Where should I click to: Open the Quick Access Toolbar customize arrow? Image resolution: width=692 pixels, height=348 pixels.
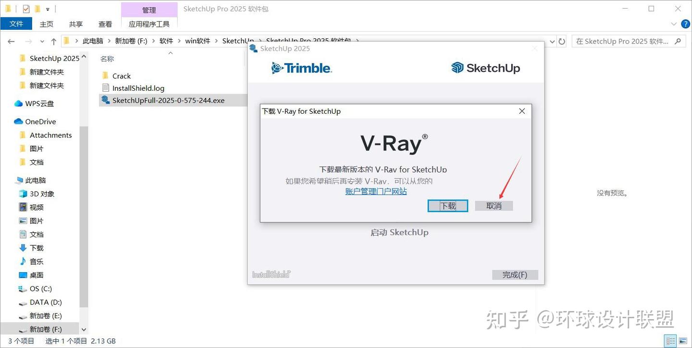point(48,9)
